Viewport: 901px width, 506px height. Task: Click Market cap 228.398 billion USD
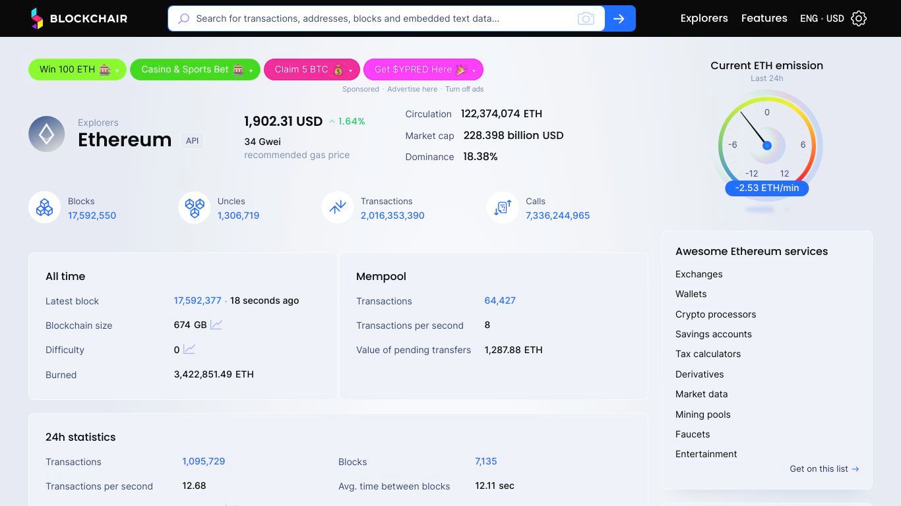[513, 135]
